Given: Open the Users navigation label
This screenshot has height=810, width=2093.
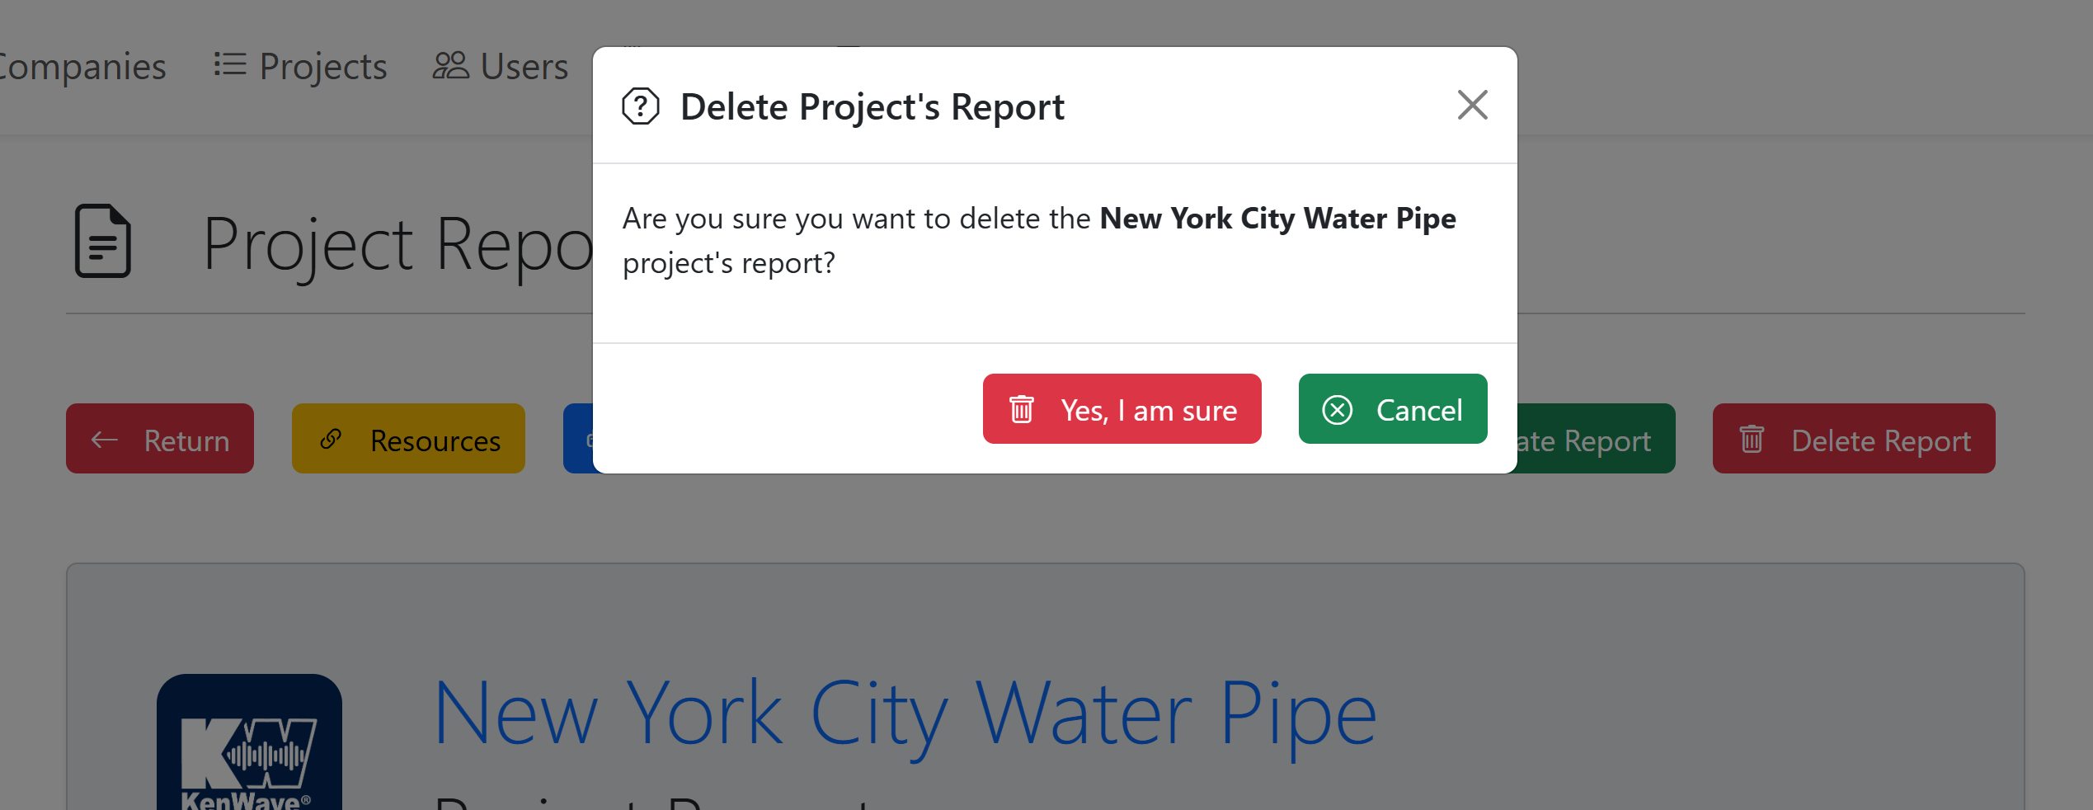Looking at the screenshot, I should (524, 66).
